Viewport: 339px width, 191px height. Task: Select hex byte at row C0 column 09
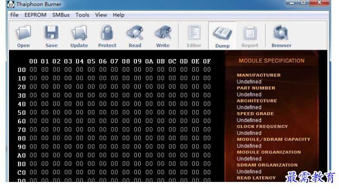(x=137, y=172)
